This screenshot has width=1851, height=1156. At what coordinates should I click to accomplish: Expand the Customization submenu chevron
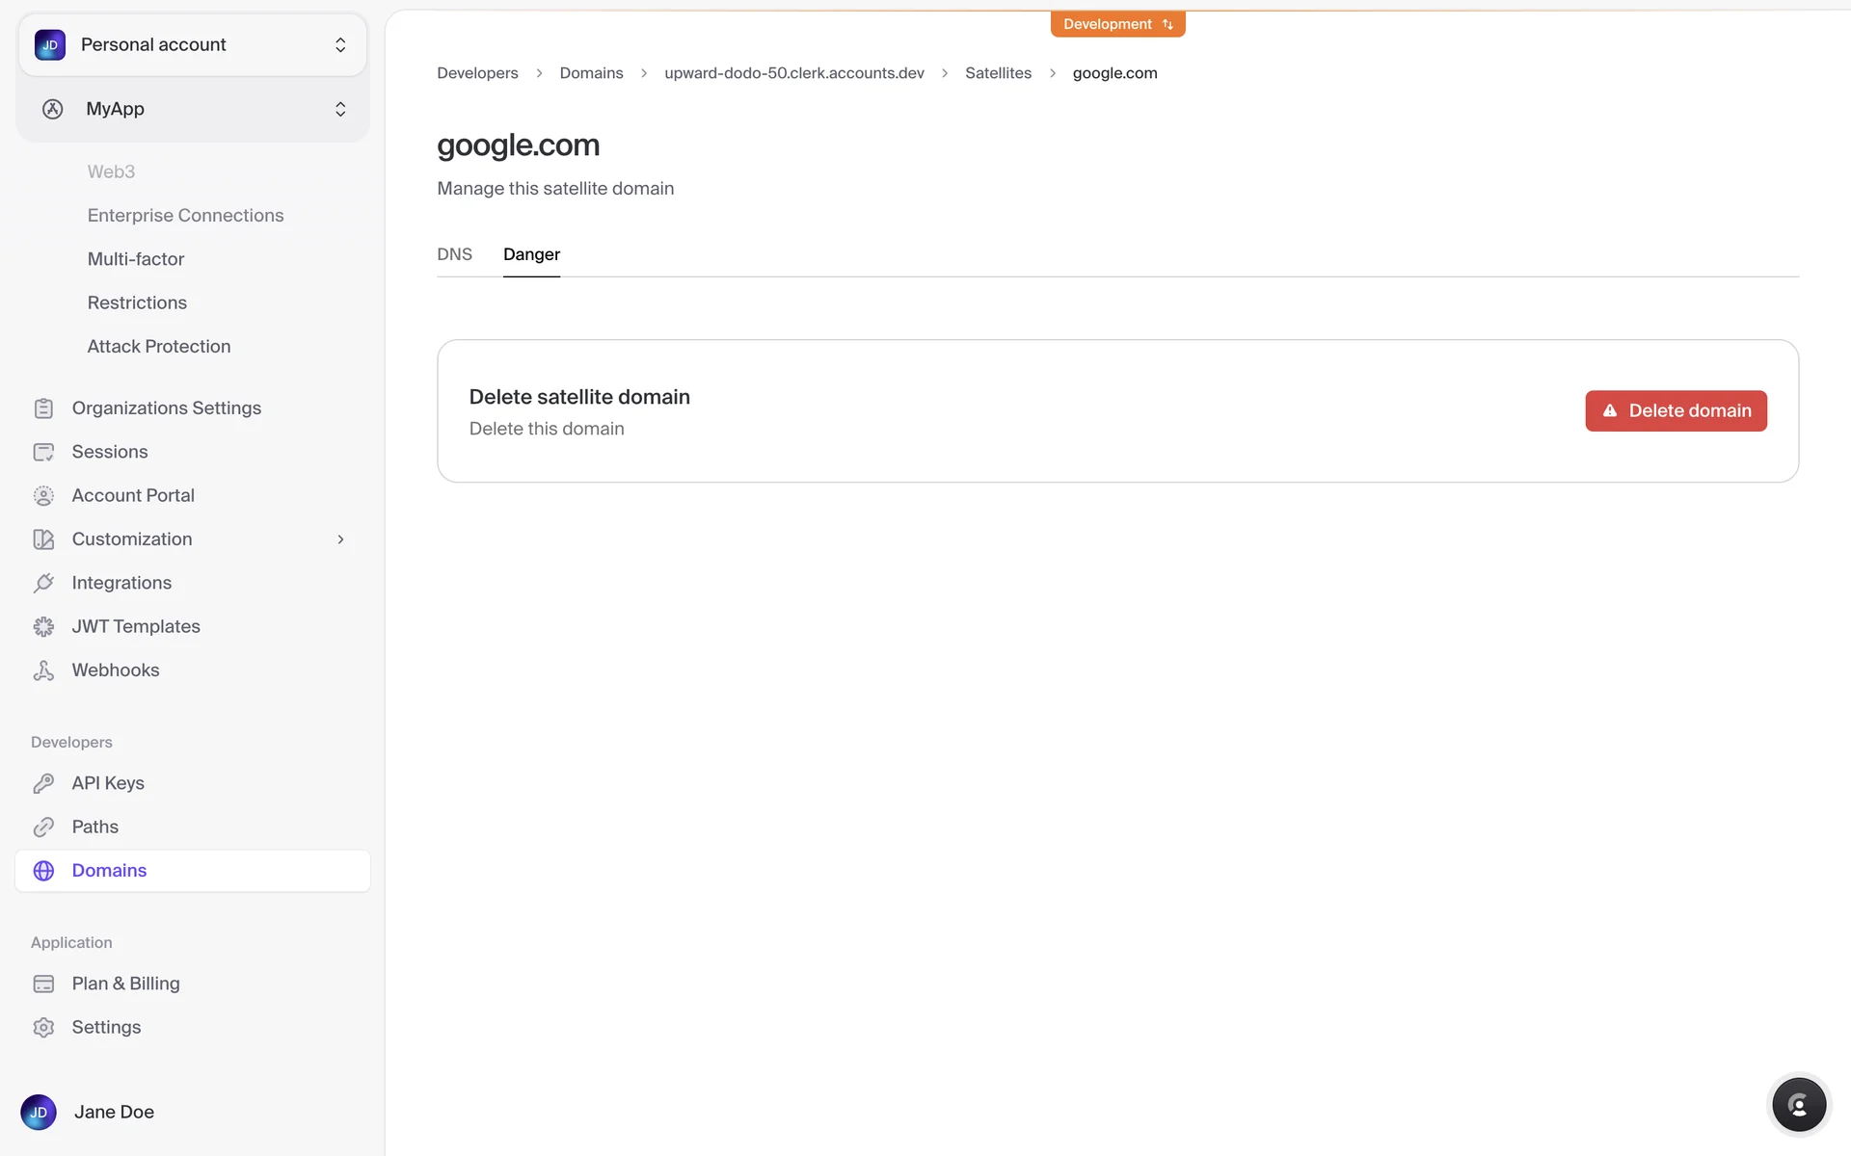point(340,539)
